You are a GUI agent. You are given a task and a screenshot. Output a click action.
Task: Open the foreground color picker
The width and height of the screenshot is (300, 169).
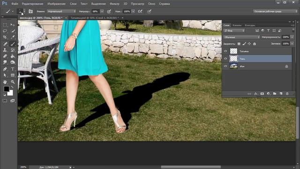[x=6, y=89]
